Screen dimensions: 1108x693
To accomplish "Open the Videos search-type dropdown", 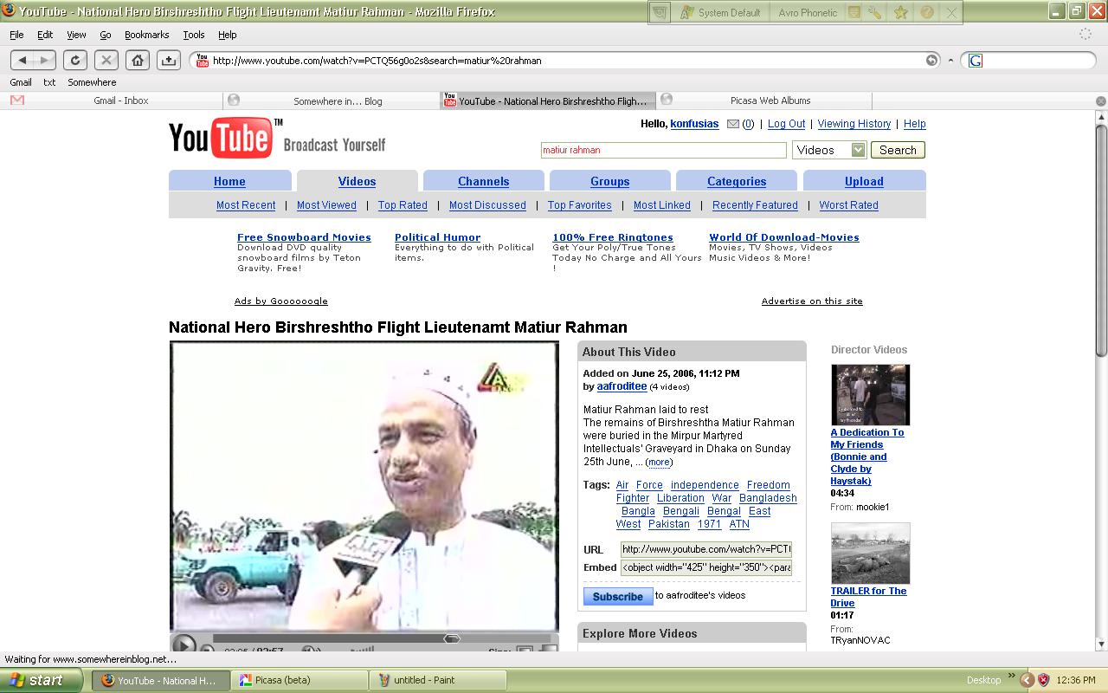I will [829, 150].
